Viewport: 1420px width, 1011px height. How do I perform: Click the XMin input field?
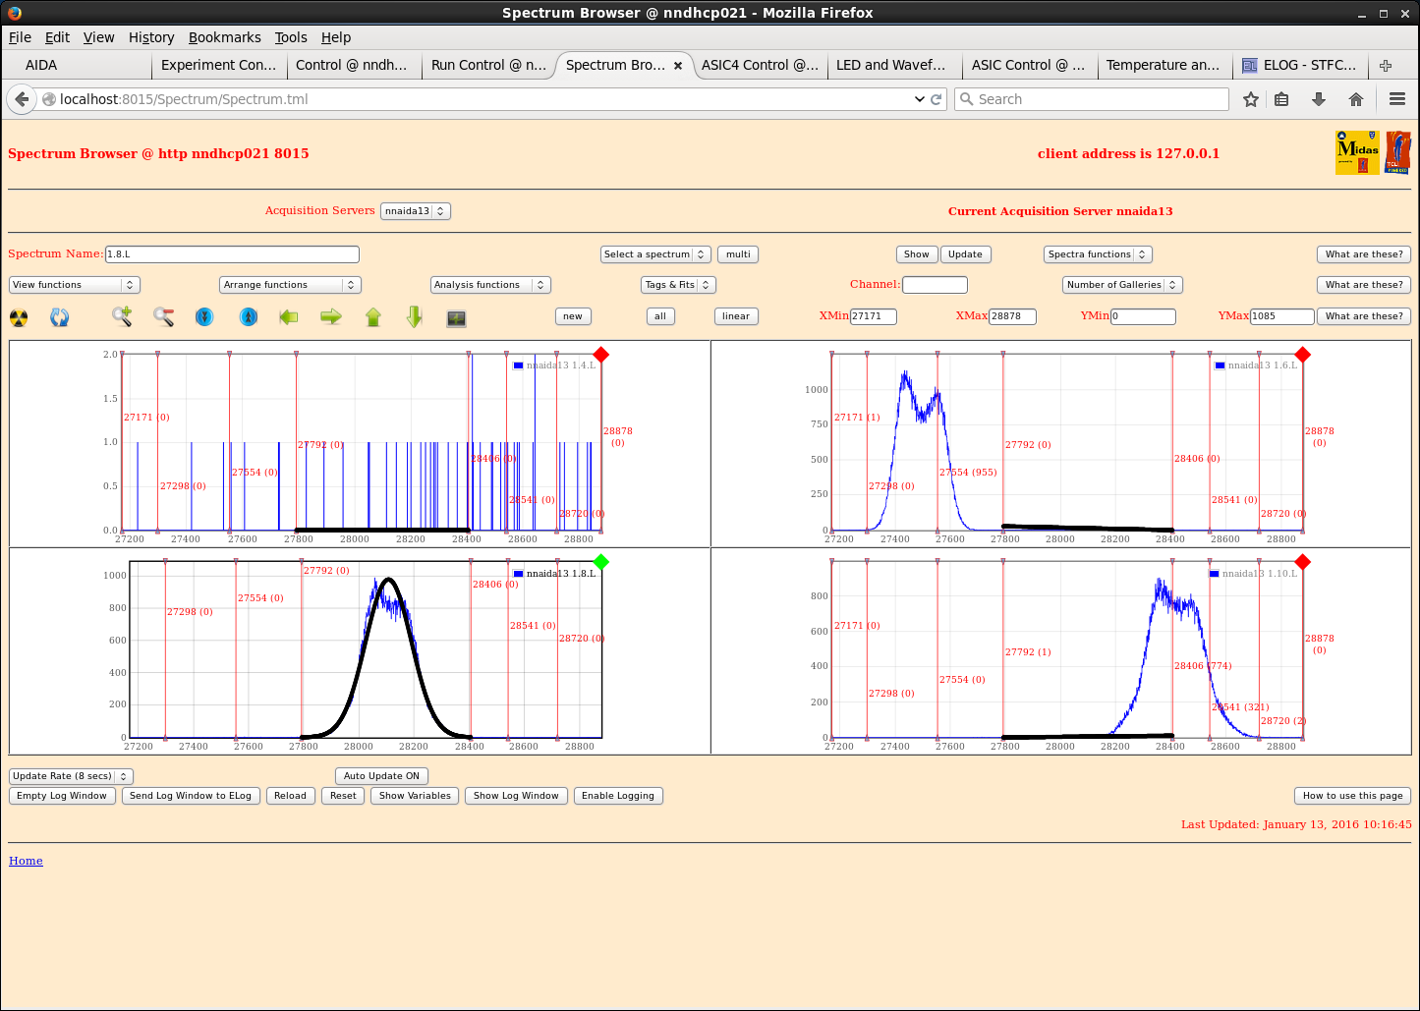click(x=874, y=316)
